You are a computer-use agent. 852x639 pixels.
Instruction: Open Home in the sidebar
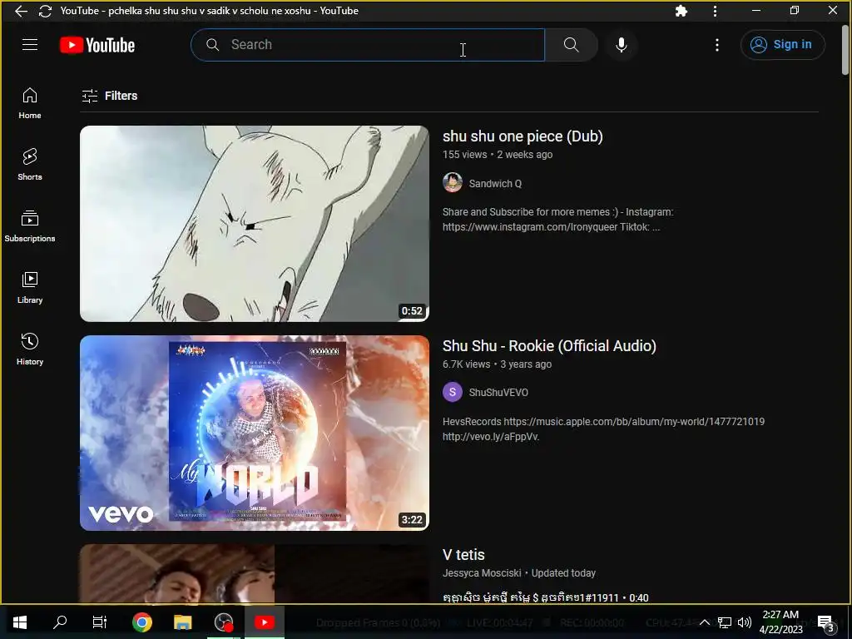pos(30,103)
